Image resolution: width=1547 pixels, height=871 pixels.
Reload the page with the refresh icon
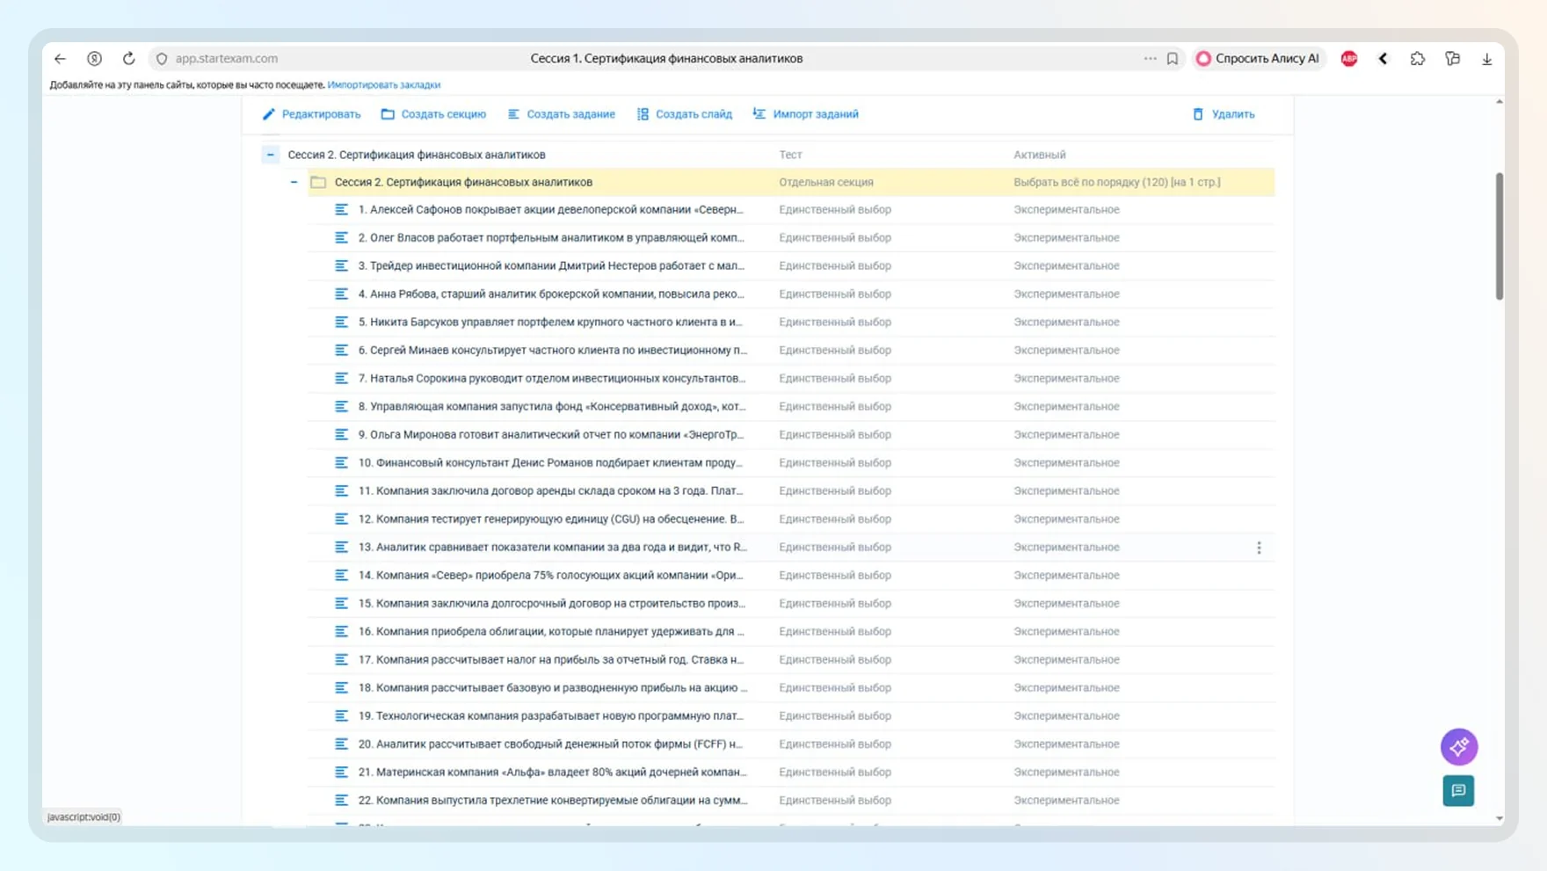pos(128,59)
